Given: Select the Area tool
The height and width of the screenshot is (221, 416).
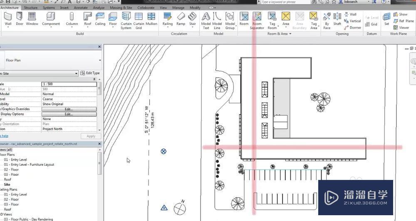Looking at the screenshot, I should pyautogui.click(x=286, y=19).
